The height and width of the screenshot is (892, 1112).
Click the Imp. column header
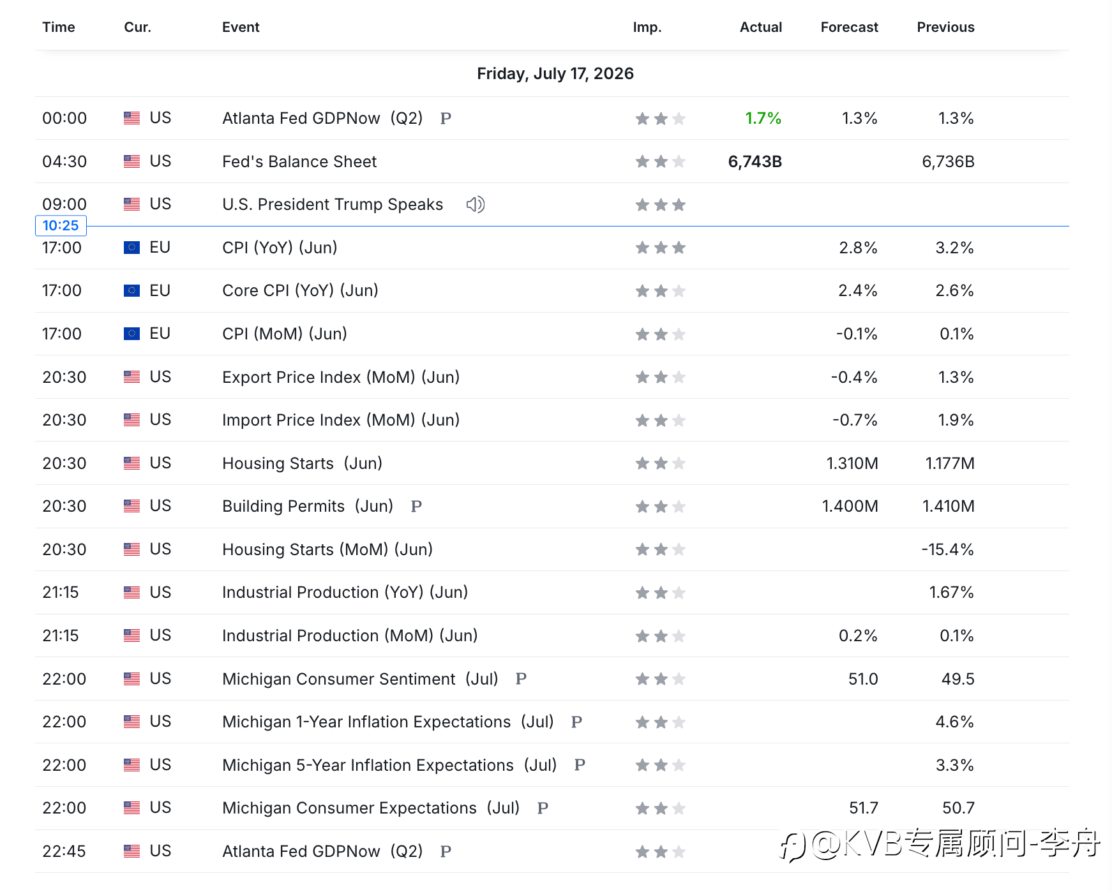(647, 27)
